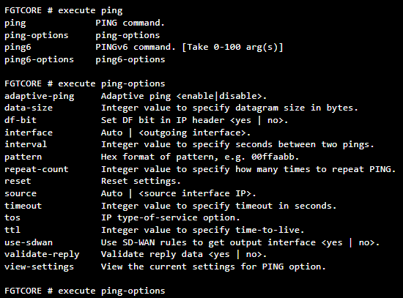Viewport: 403px width, 298px height.
Task: Click the hex example 00ffaabb text
Action: click(x=273, y=157)
